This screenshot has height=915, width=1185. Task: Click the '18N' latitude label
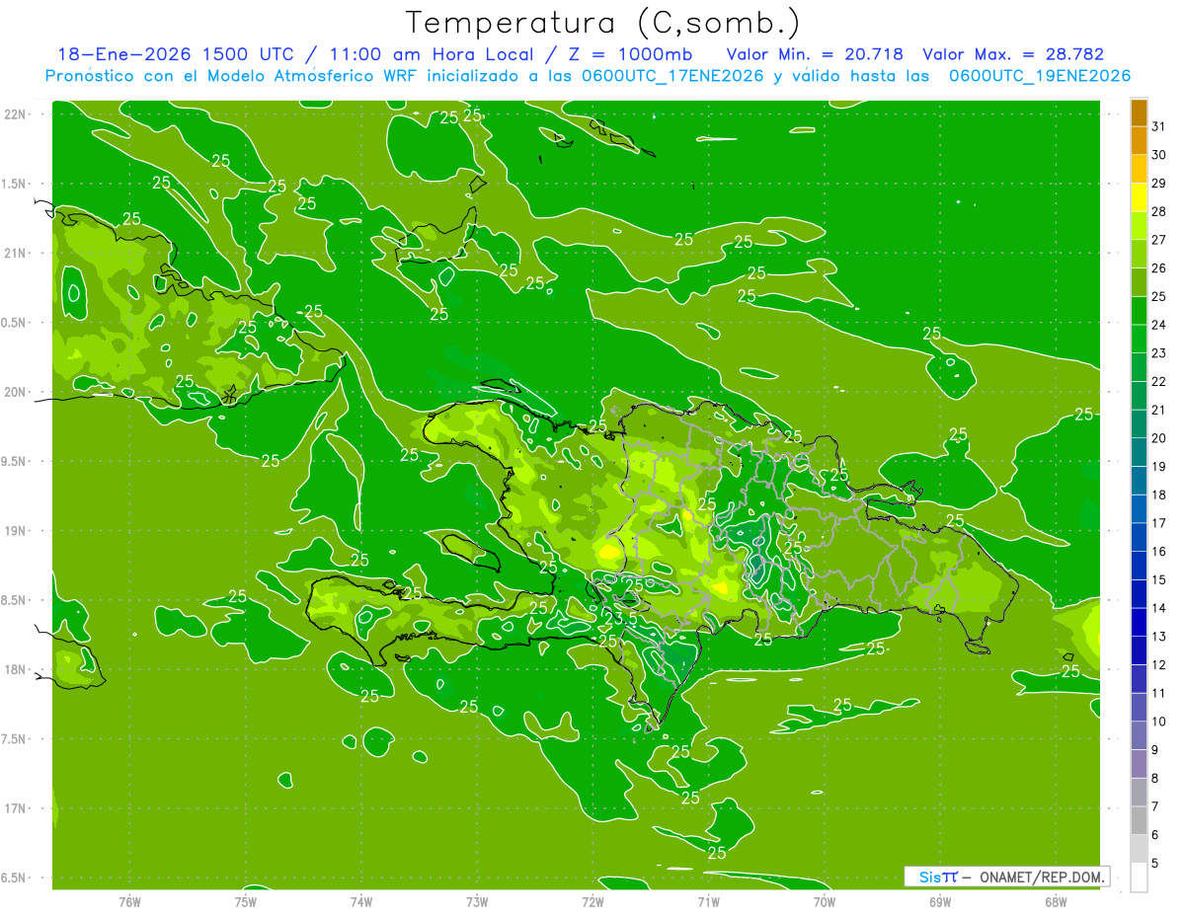tap(16, 669)
